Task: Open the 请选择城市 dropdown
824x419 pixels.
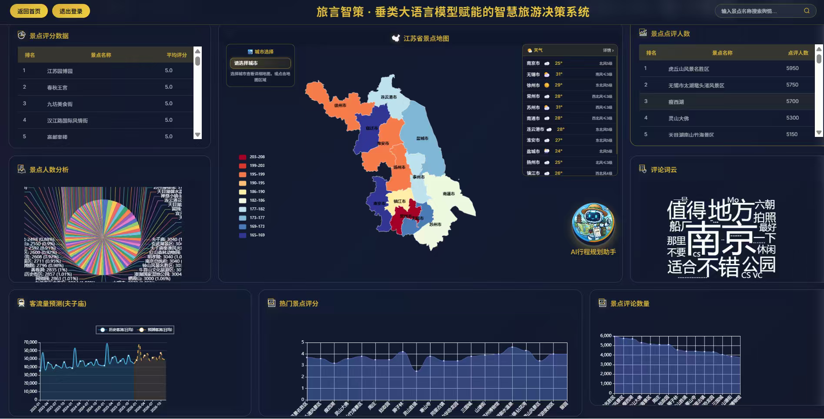Action: point(260,63)
